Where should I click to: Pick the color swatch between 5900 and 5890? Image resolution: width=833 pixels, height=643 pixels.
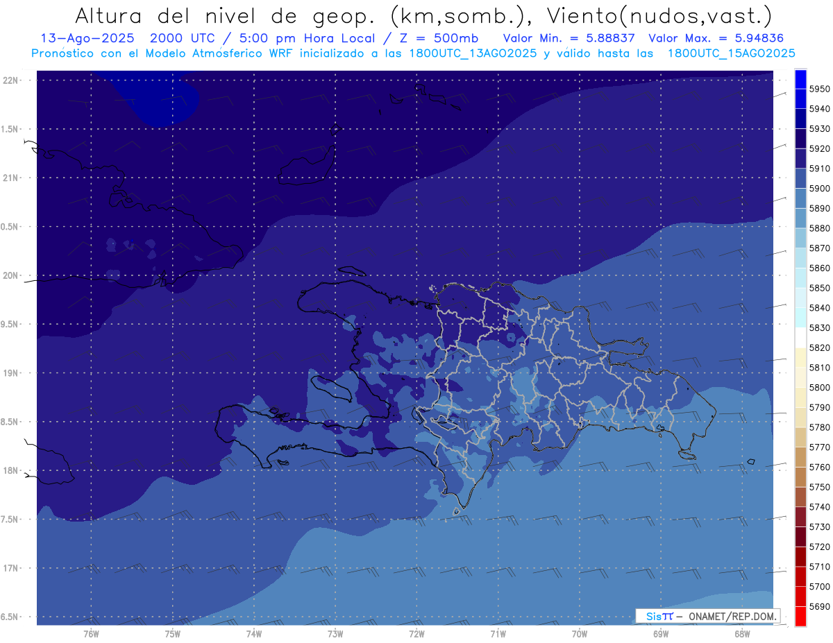click(800, 198)
